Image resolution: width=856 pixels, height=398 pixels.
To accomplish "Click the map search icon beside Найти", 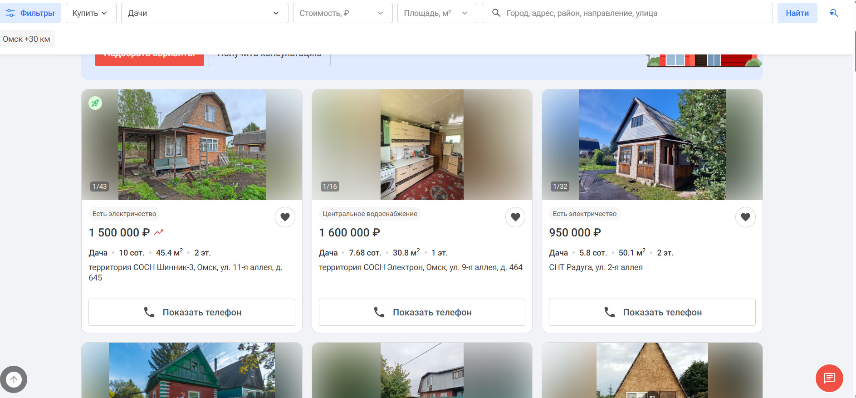I will [x=834, y=13].
